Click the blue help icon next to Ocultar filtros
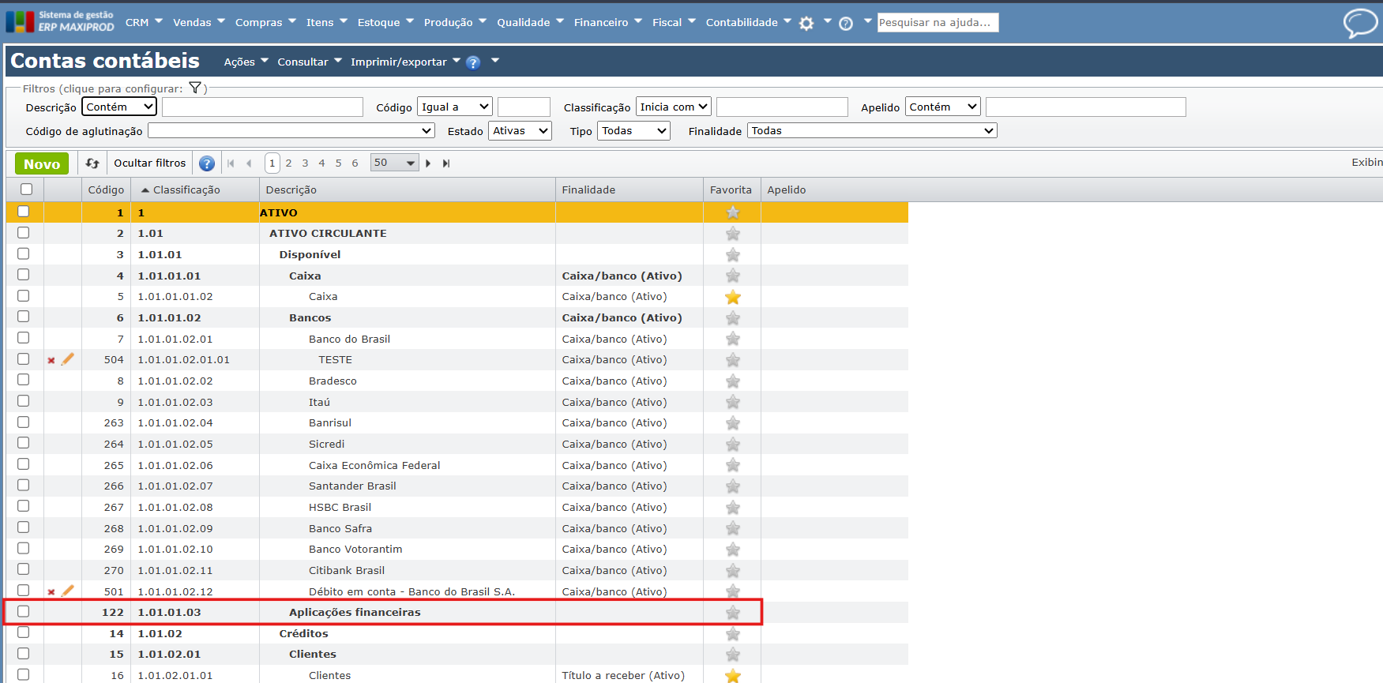Screen dimensions: 1383x683 (207, 163)
